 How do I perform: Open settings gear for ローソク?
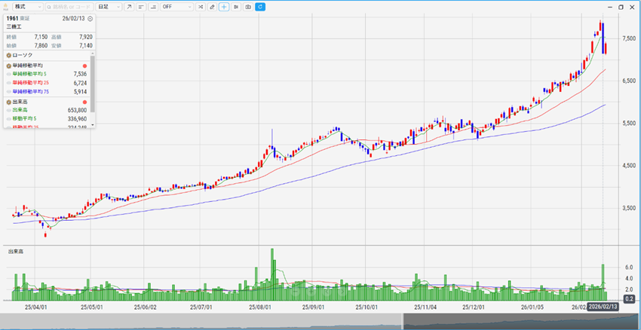click(x=8, y=55)
